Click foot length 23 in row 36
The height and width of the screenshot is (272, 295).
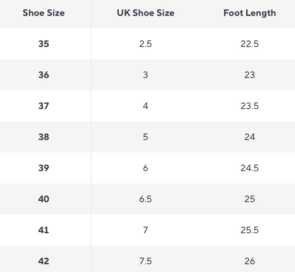click(x=250, y=75)
